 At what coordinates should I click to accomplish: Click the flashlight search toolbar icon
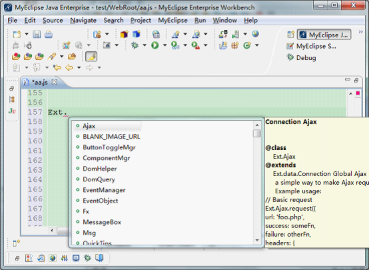coord(52,56)
